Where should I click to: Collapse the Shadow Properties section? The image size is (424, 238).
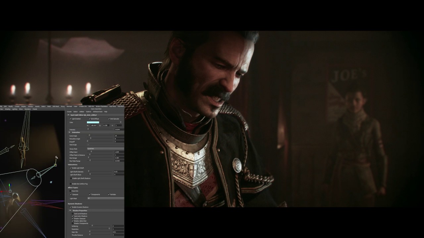tap(71, 211)
